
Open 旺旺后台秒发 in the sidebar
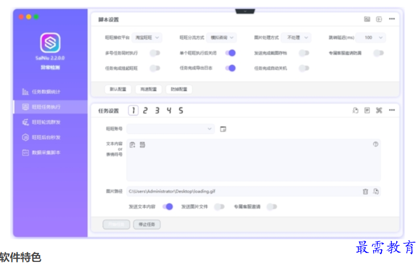tap(50, 138)
